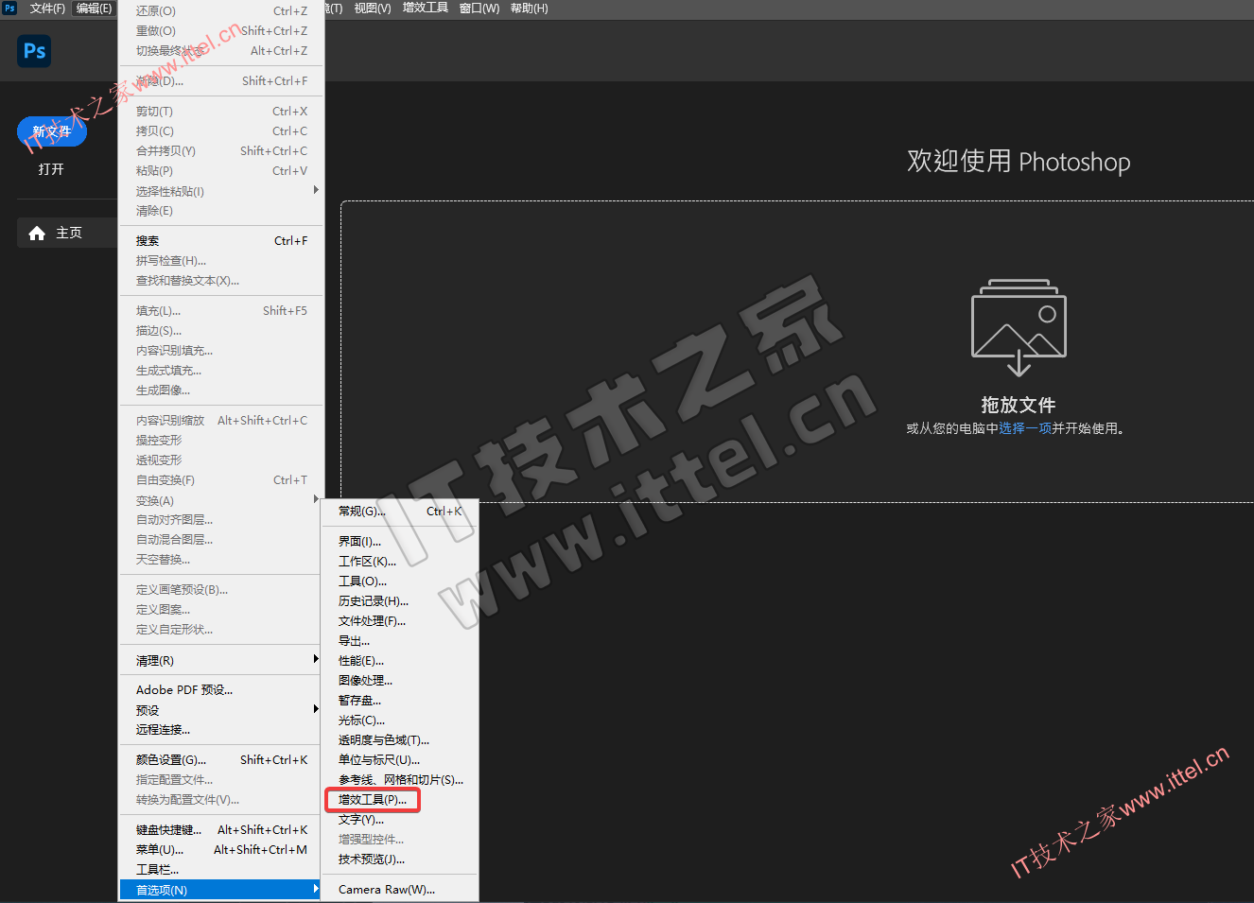Choose 菜单(U)... menu item
Viewport: 1254px width, 903px height.
click(x=221, y=850)
